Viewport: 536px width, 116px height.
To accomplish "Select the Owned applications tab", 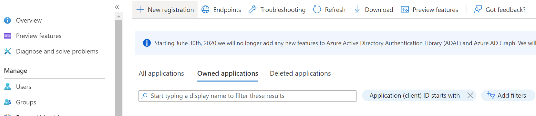I will 228,73.
